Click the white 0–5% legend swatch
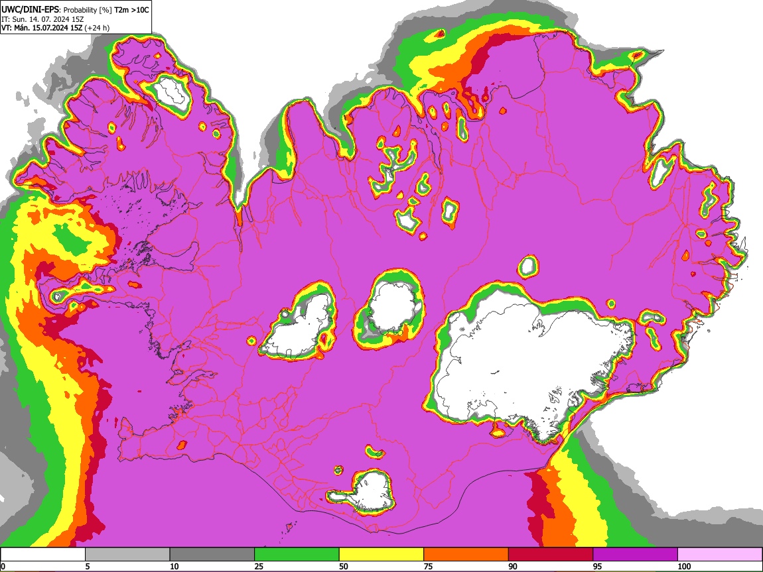The height and width of the screenshot is (572, 763). coord(43,555)
